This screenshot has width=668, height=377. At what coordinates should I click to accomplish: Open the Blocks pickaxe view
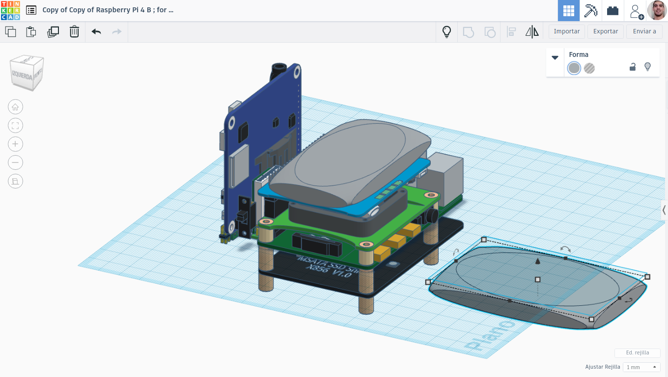pos(591,10)
